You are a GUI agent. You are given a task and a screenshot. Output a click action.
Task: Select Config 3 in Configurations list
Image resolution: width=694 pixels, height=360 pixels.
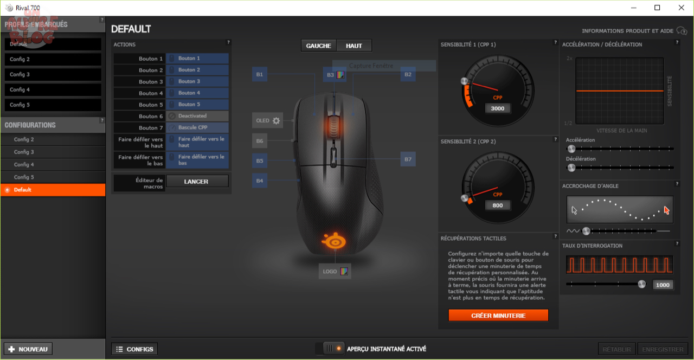tap(53, 152)
